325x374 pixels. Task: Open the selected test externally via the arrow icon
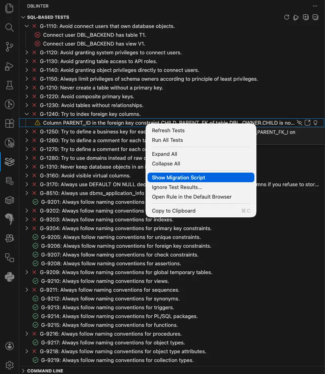pos(307,123)
